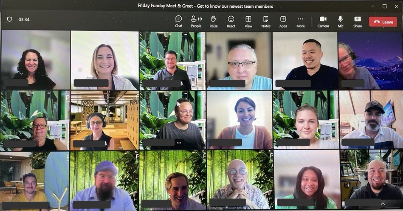
Task: Toggle the Camera on or off
Action: point(323,22)
